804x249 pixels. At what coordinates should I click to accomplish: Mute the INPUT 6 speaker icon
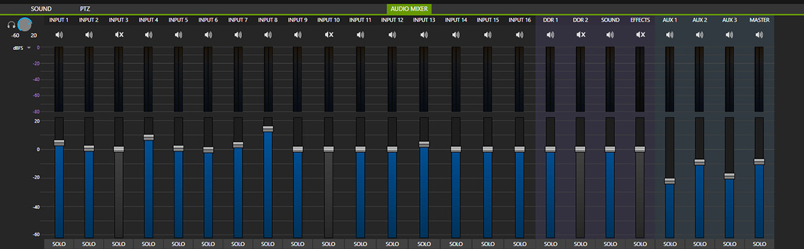point(208,35)
